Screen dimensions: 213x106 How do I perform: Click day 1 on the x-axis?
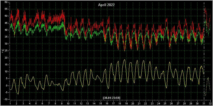tap(10, 103)
